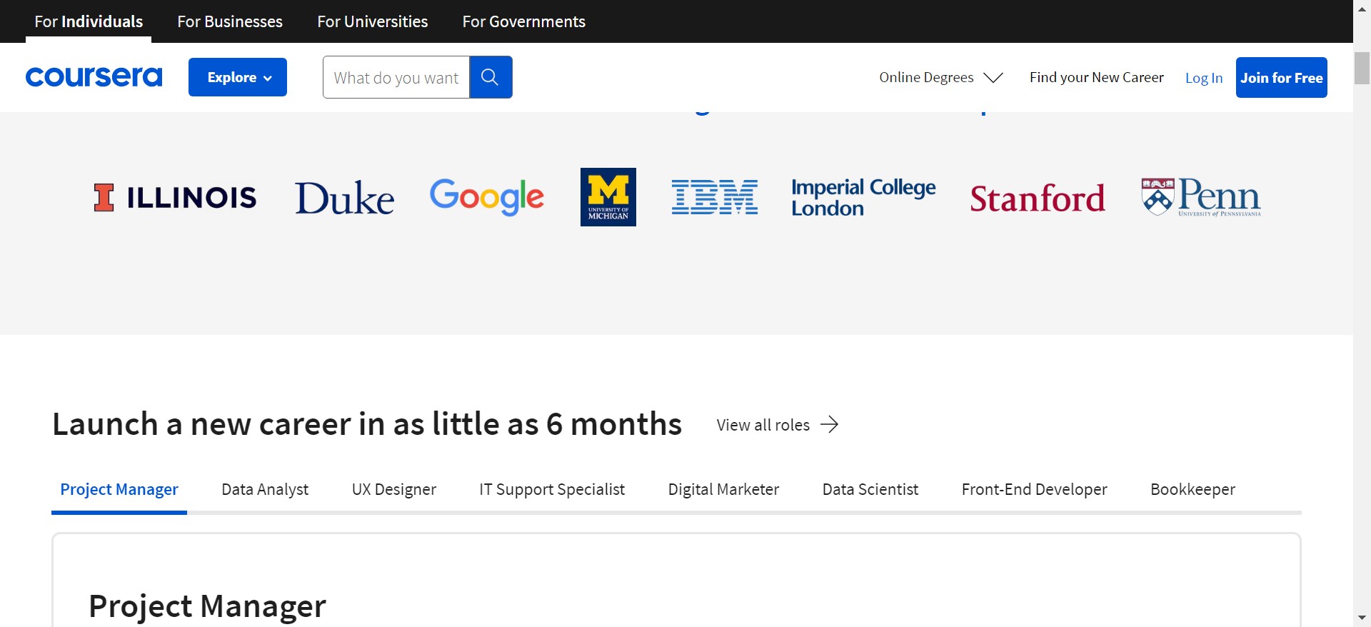The image size is (1371, 627).
Task: Click the Google partner logo
Action: [x=486, y=197]
